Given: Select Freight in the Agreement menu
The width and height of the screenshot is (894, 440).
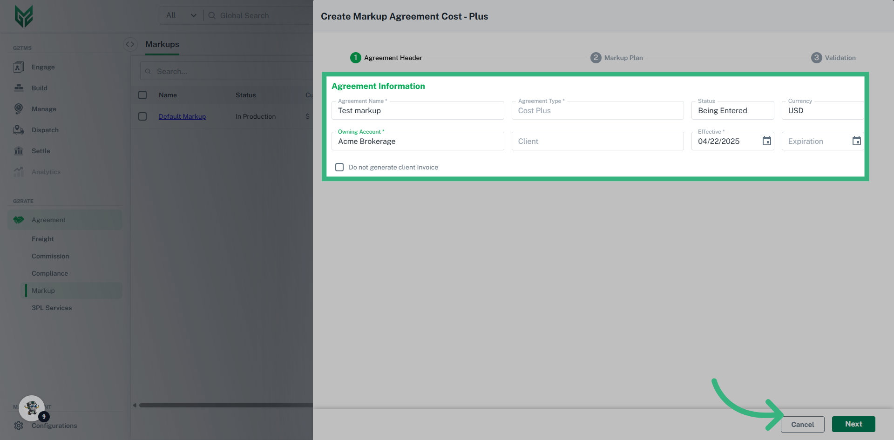Looking at the screenshot, I should pyautogui.click(x=42, y=238).
